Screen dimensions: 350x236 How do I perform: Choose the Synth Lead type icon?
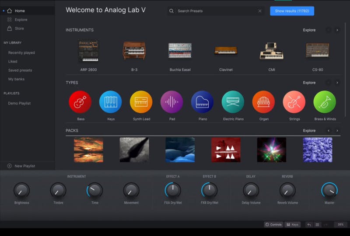pos(141,102)
